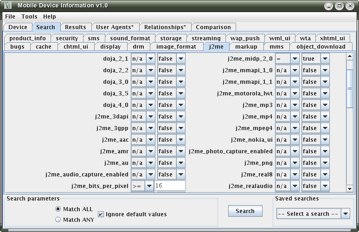359x232 pixels.
Task: Switch to the Results tab
Action: pos(75,27)
